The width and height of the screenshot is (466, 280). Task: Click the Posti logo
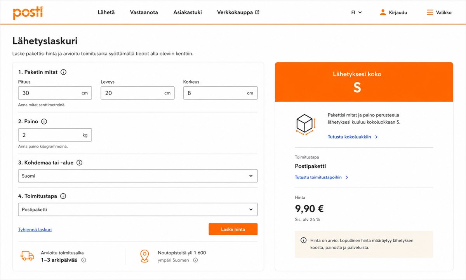(28, 13)
